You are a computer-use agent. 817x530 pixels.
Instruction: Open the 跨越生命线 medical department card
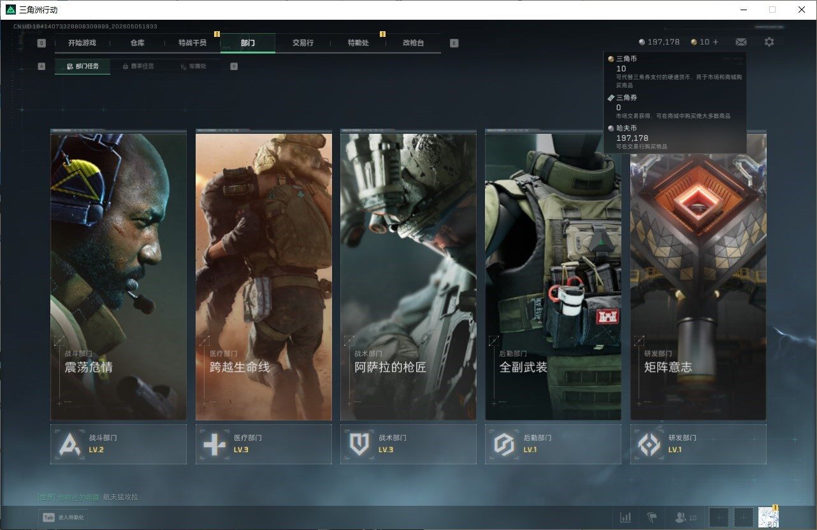(264, 275)
